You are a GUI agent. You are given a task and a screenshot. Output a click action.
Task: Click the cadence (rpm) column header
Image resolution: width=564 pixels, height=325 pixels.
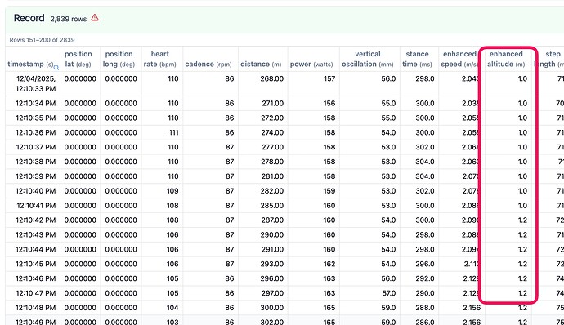(x=208, y=64)
